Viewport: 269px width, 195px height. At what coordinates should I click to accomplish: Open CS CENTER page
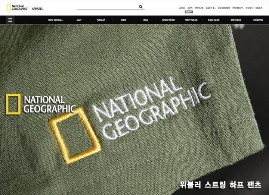point(224,8)
